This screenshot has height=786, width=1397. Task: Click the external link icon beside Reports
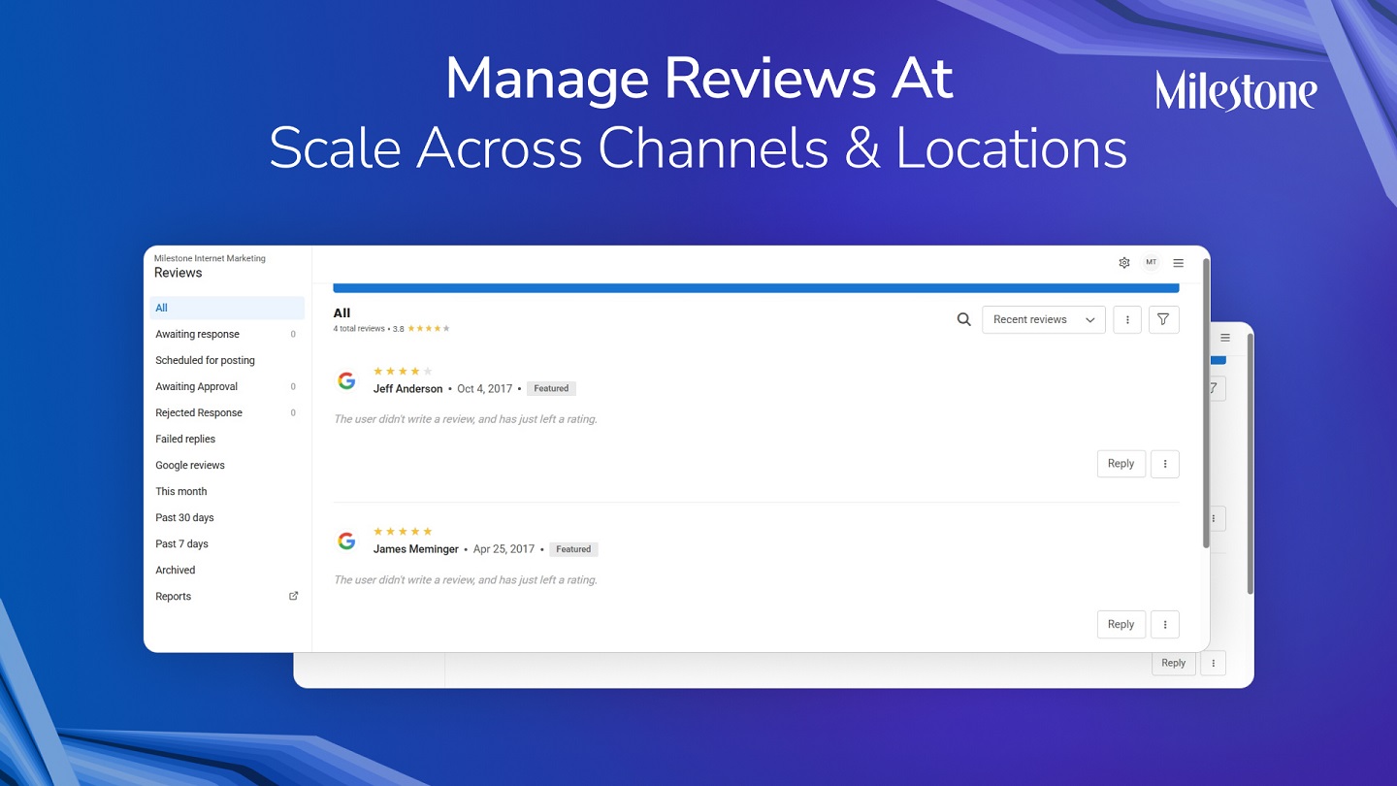click(x=294, y=596)
